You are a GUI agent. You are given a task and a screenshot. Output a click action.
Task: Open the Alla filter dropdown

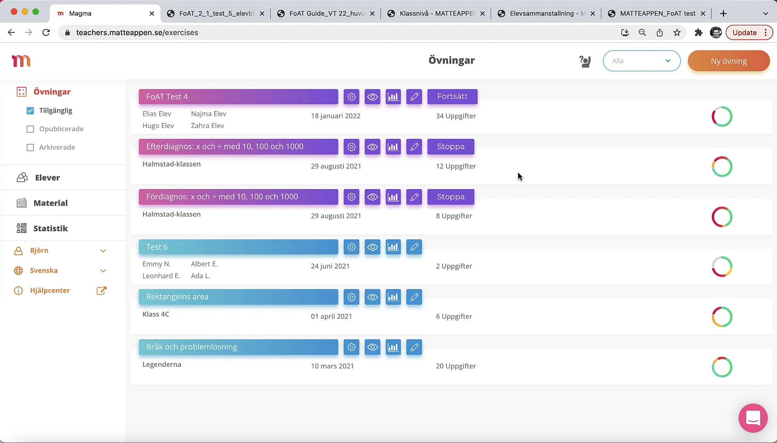(641, 61)
